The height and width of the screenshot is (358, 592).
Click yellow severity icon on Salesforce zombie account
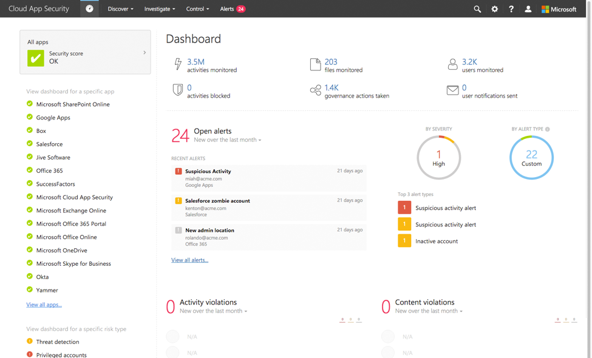(x=178, y=200)
